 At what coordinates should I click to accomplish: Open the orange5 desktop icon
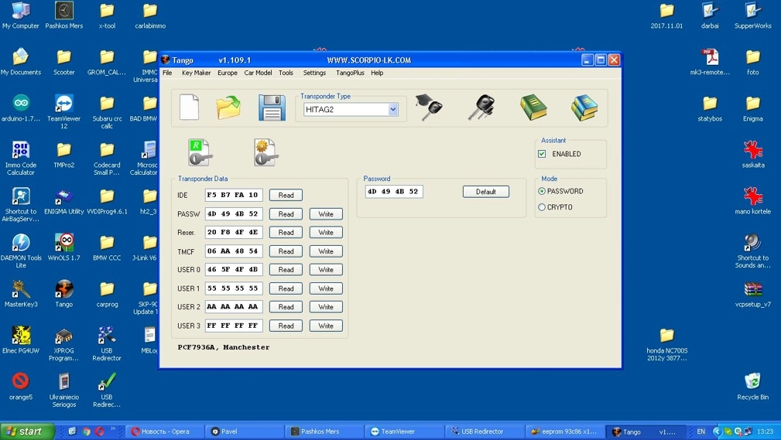point(21,386)
